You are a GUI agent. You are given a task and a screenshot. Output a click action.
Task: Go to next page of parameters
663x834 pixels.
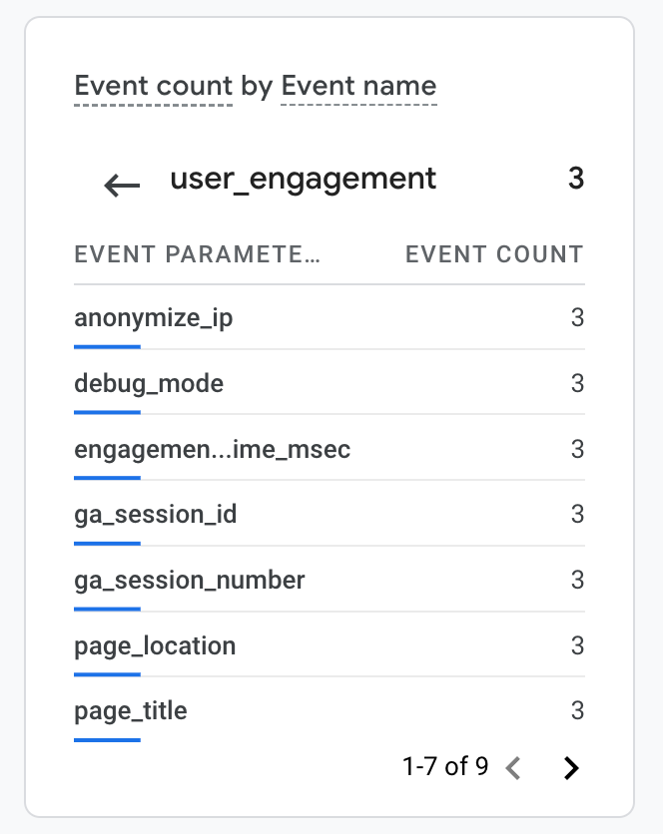click(570, 767)
